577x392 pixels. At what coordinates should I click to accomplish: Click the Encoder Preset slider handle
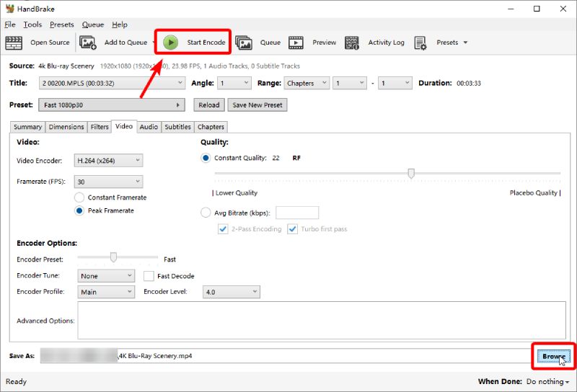click(x=113, y=257)
